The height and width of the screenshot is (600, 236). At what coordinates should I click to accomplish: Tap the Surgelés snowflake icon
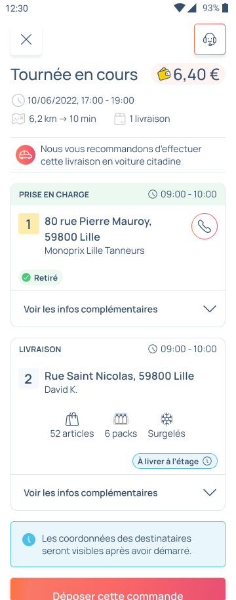[167, 419]
